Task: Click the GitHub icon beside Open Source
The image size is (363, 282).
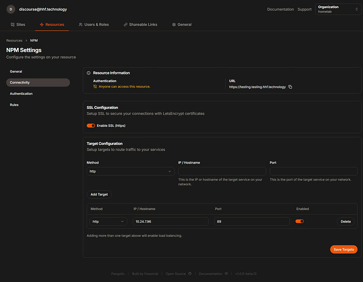Action: click(190, 274)
